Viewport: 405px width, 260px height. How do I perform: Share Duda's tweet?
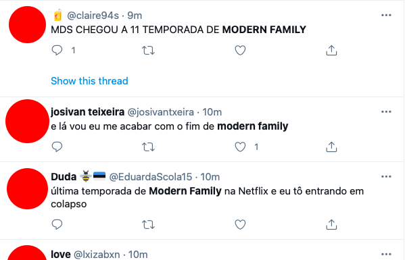click(331, 225)
